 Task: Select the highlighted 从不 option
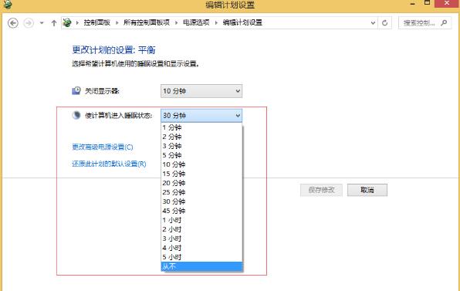[x=202, y=266]
